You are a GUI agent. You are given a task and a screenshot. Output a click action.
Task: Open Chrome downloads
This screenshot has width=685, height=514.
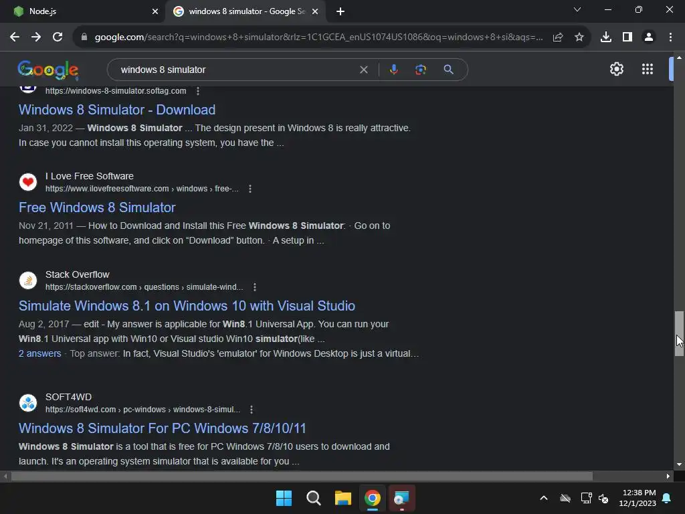[x=606, y=37]
